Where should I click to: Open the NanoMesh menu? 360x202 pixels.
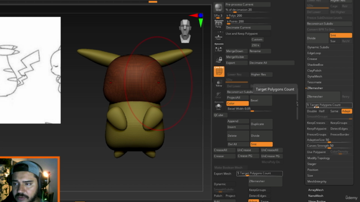(x=316, y=196)
